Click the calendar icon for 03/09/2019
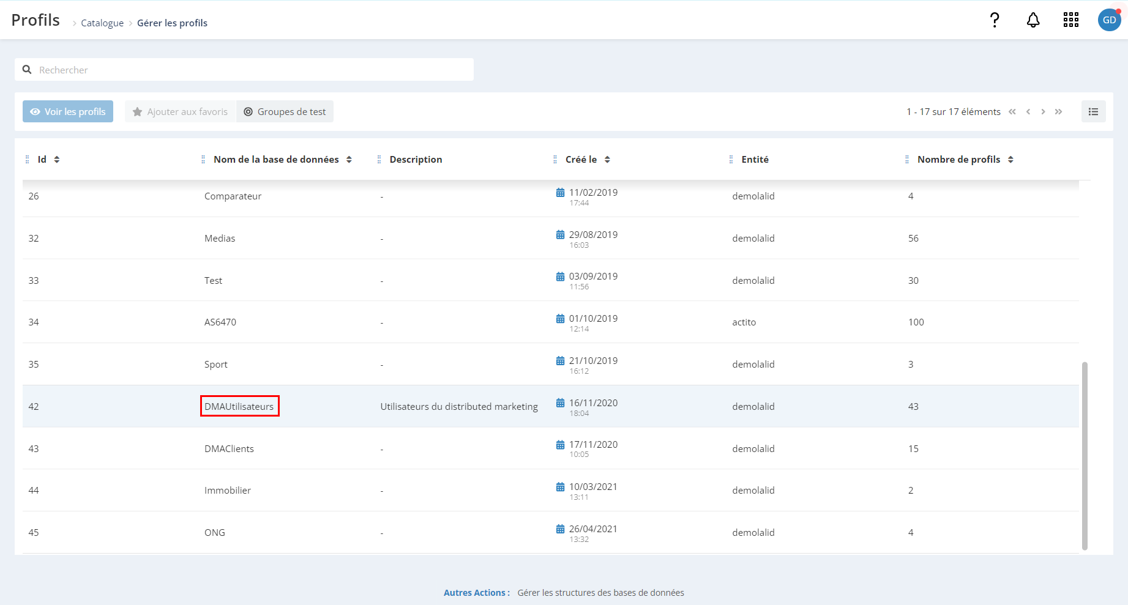The image size is (1128, 605). click(560, 277)
